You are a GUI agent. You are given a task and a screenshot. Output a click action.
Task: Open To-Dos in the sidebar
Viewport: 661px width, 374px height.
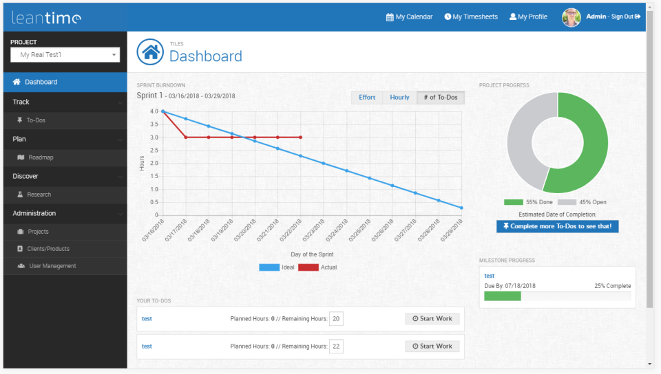coord(65,120)
